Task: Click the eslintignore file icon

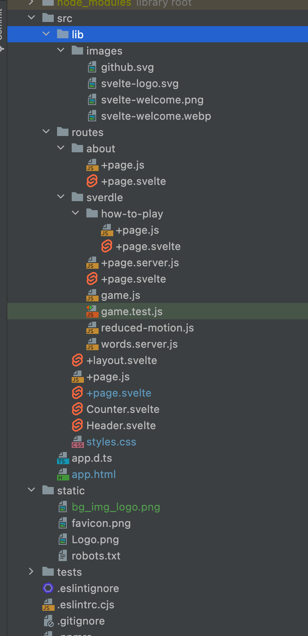Action: (x=47, y=588)
